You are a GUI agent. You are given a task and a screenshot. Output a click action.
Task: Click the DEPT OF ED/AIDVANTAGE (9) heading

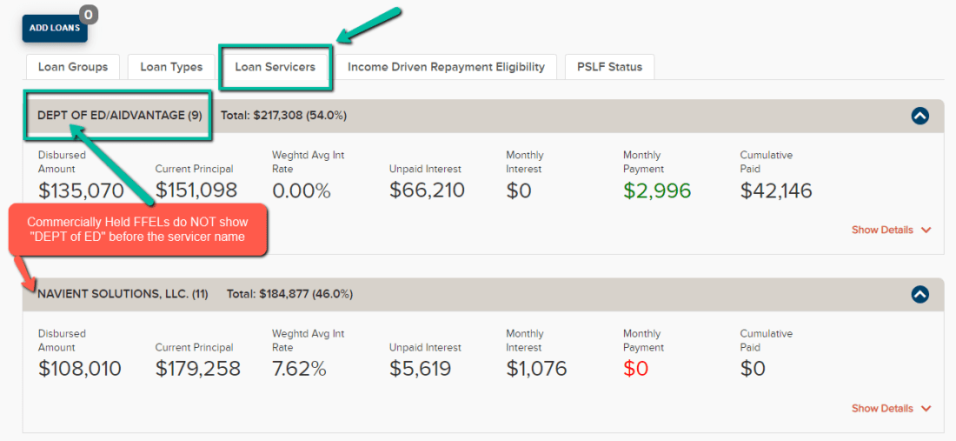coord(120,116)
